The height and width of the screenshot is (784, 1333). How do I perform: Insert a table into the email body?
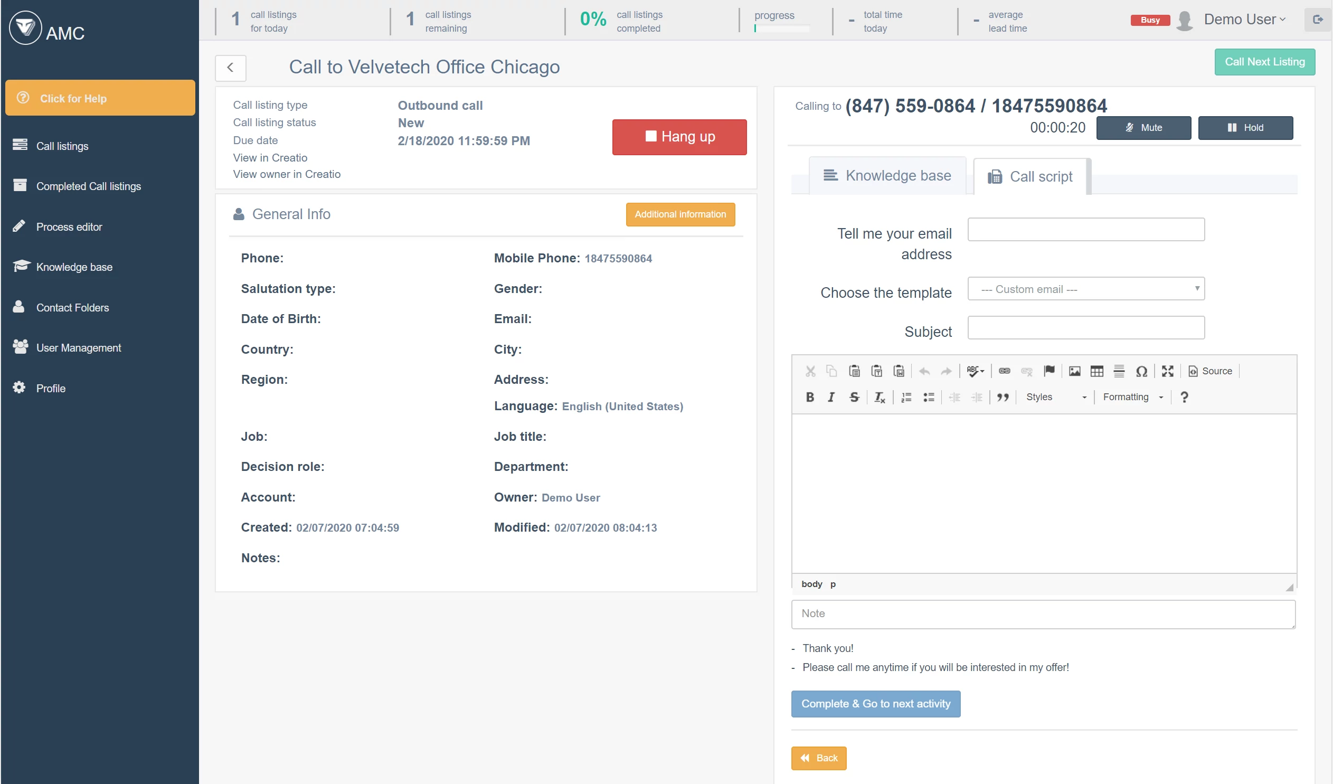coord(1097,371)
